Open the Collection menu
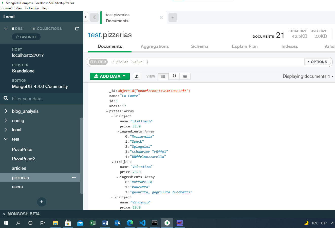This screenshot has width=335, height=228. click(32, 8)
